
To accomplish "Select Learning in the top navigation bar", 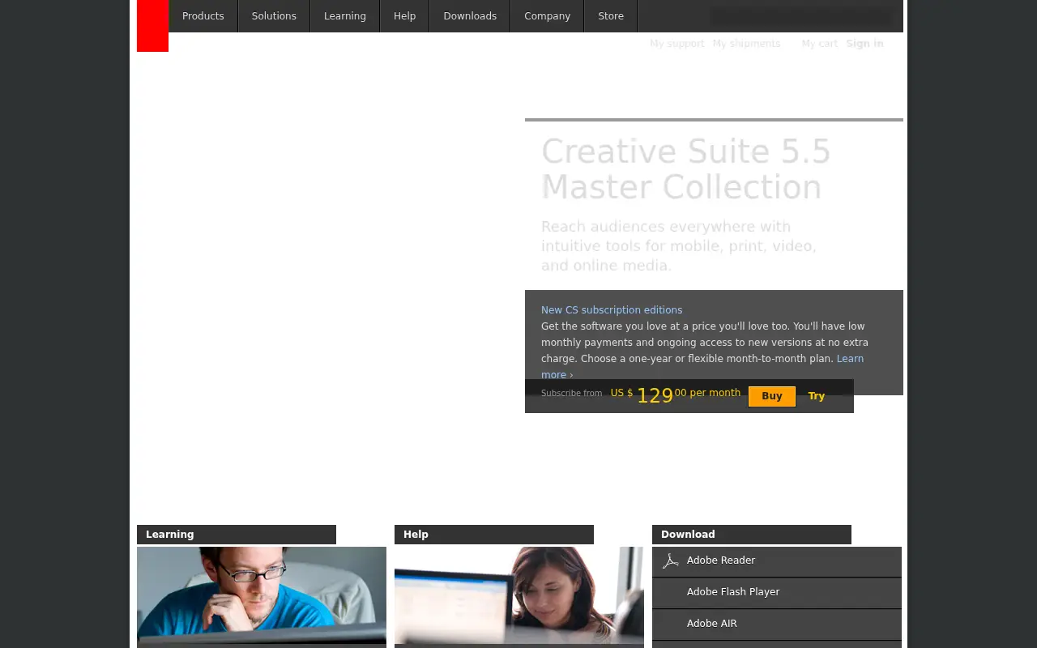I will click(x=345, y=16).
